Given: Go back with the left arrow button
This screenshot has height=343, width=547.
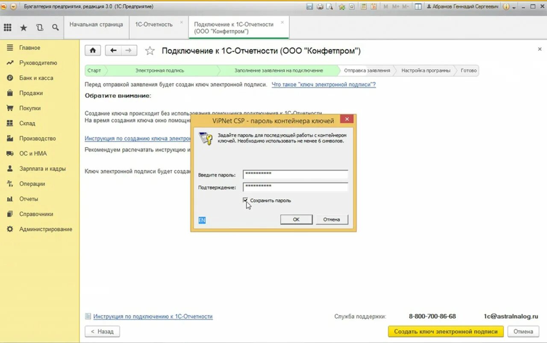Looking at the screenshot, I should (113, 50).
